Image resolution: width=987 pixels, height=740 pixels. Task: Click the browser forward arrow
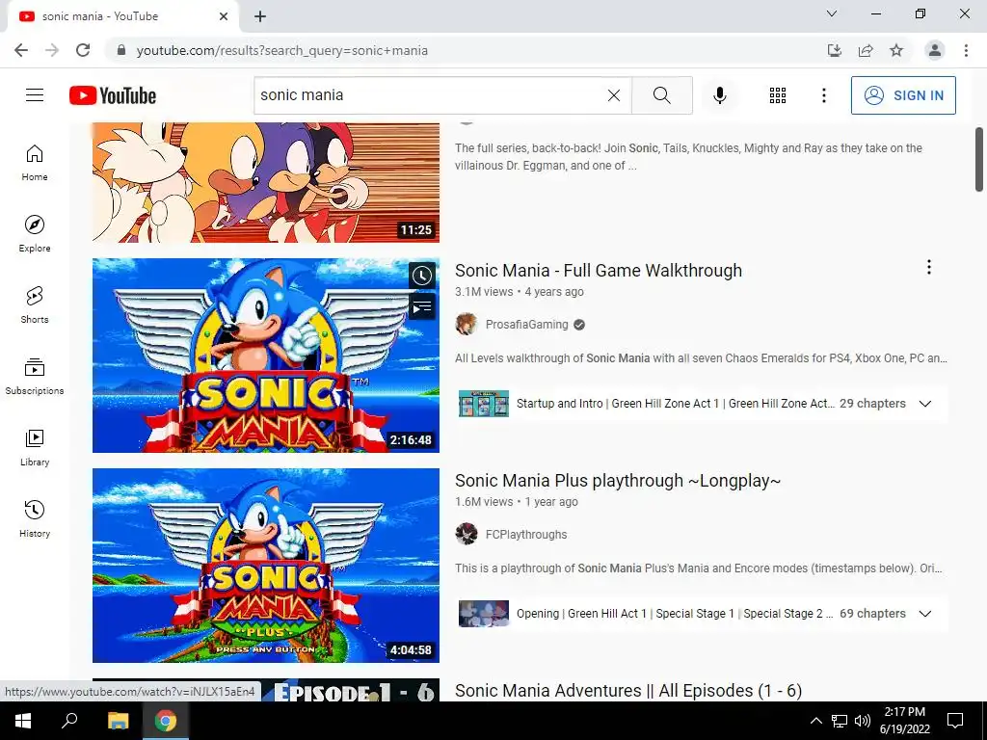point(52,50)
